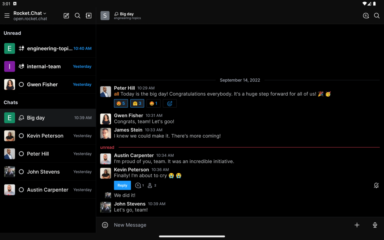Open search from the workspace toolbar
384x240 pixels.
pos(77,15)
